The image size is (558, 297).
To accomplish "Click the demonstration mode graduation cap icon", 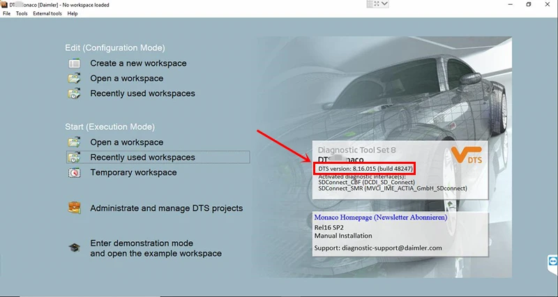I will pos(75,247).
